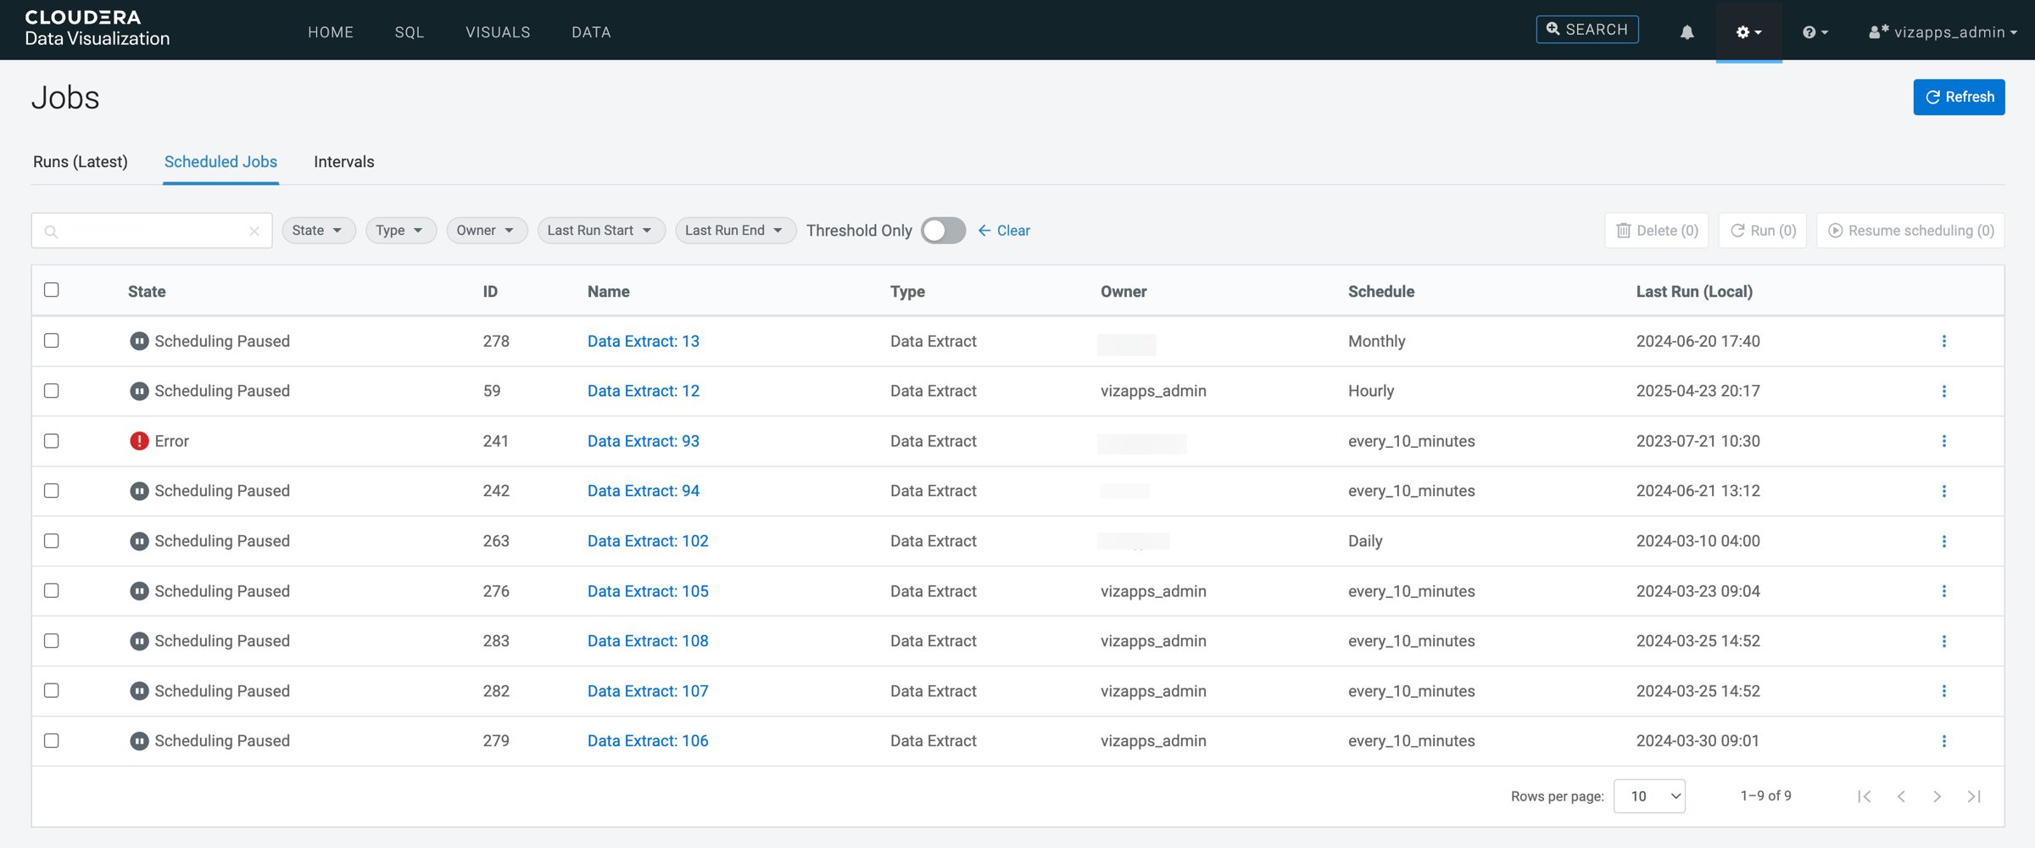Check the box for Data Extract: 12

point(52,391)
